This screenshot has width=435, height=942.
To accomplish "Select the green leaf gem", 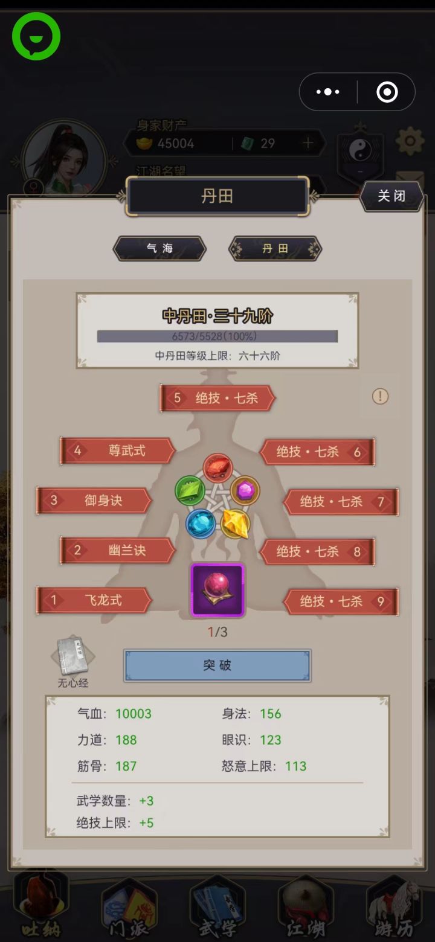I will click(x=190, y=490).
